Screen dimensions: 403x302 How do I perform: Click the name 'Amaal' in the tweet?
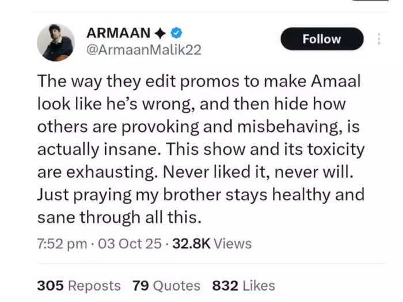pos(336,81)
